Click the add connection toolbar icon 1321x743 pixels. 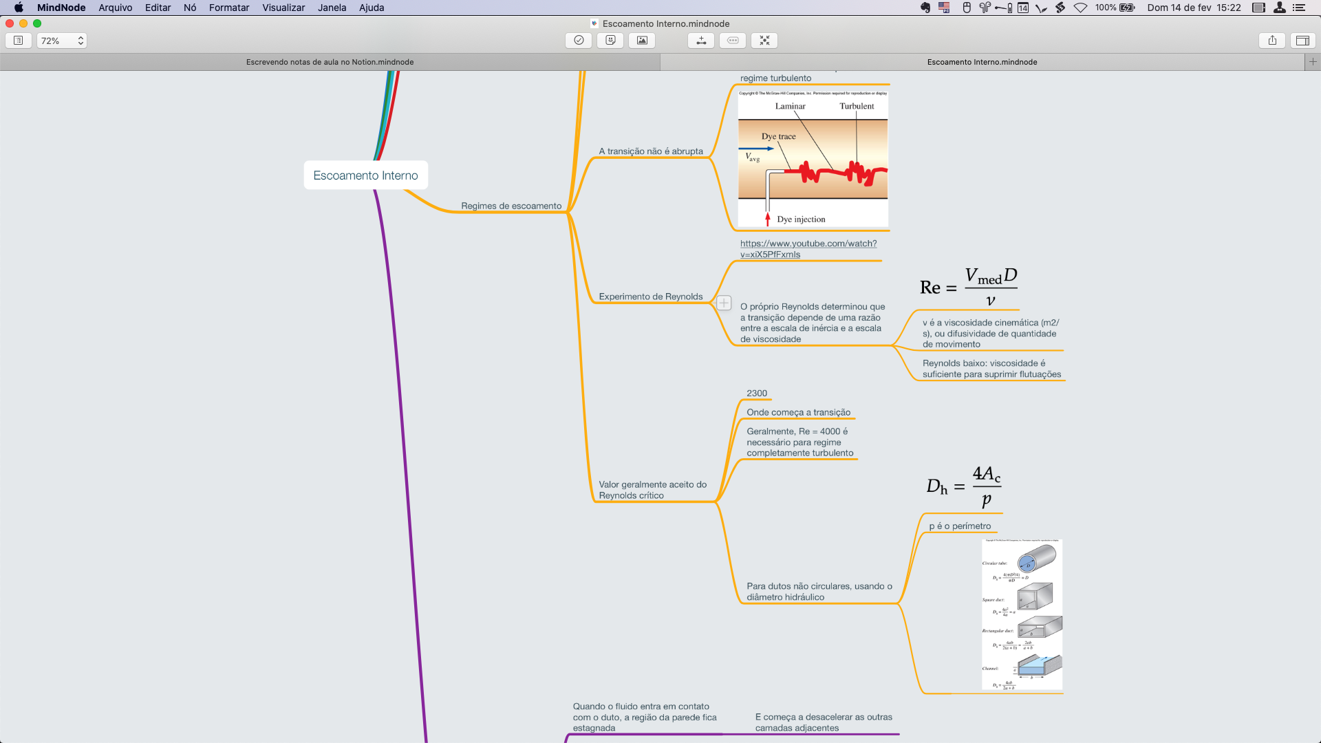click(x=701, y=41)
